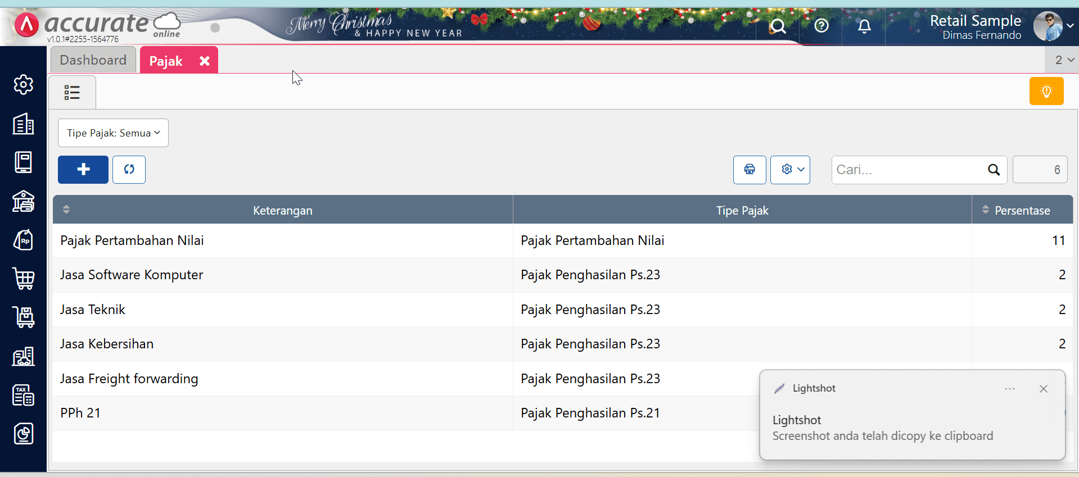The height and width of the screenshot is (477, 1079).
Task: Click the search magnifier in Cari box
Action: tap(994, 170)
